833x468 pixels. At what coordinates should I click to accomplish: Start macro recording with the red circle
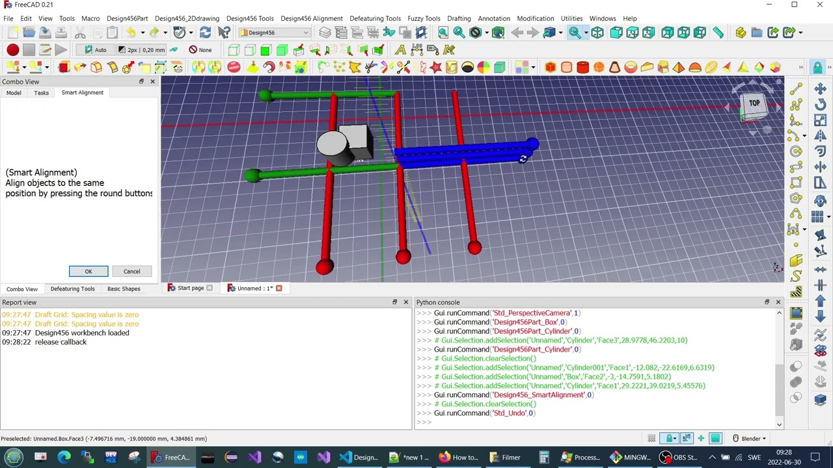coord(12,50)
